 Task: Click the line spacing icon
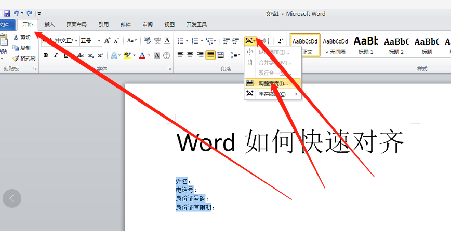(234, 55)
